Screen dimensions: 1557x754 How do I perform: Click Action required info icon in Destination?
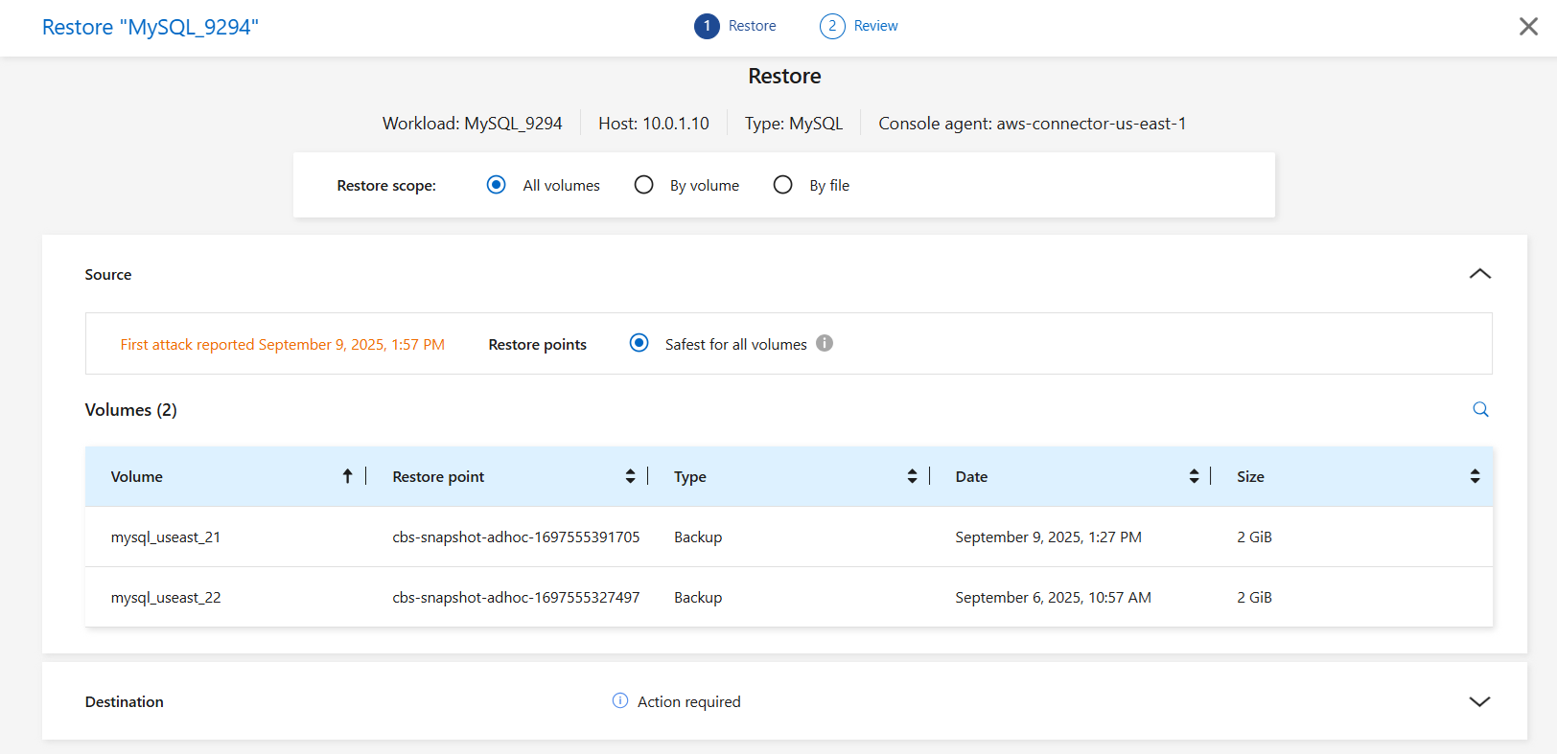(x=620, y=700)
